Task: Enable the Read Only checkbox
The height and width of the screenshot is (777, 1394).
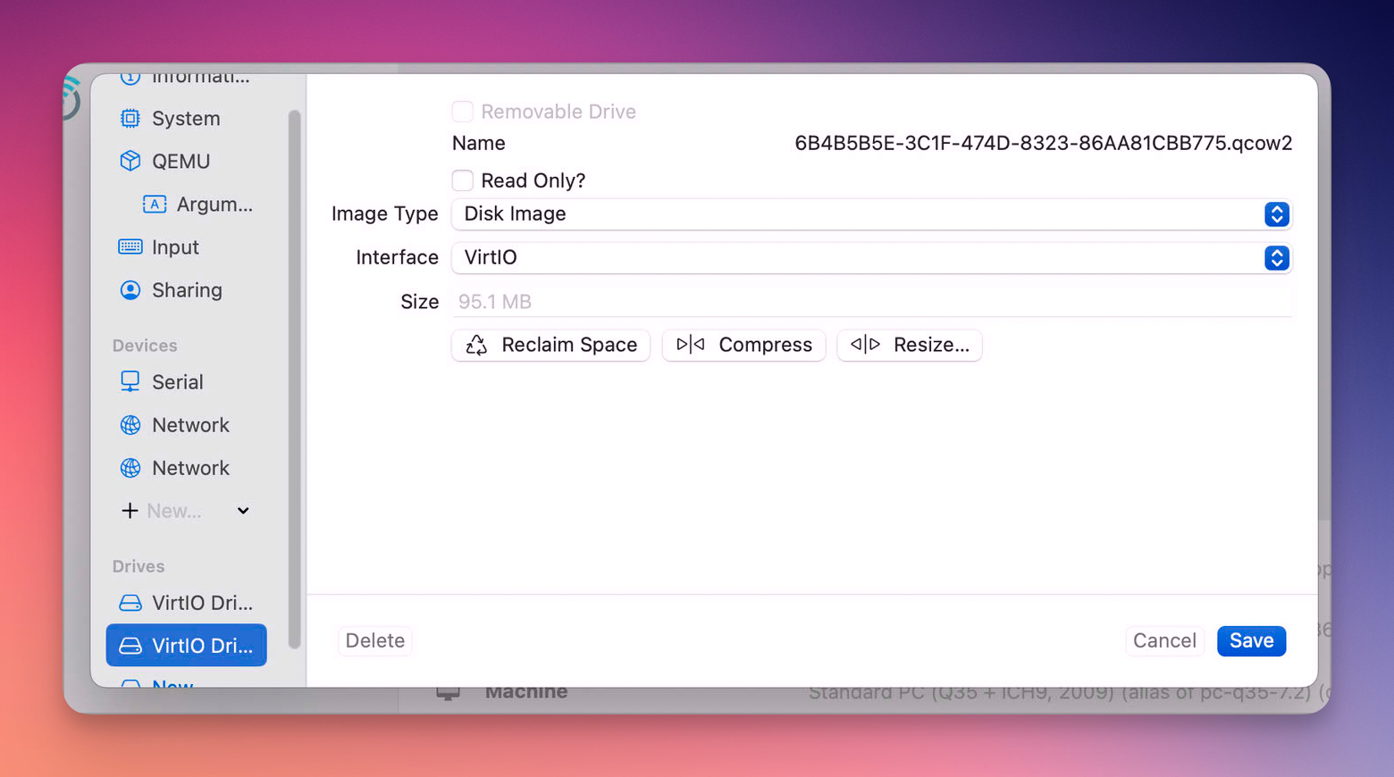Action: click(463, 180)
